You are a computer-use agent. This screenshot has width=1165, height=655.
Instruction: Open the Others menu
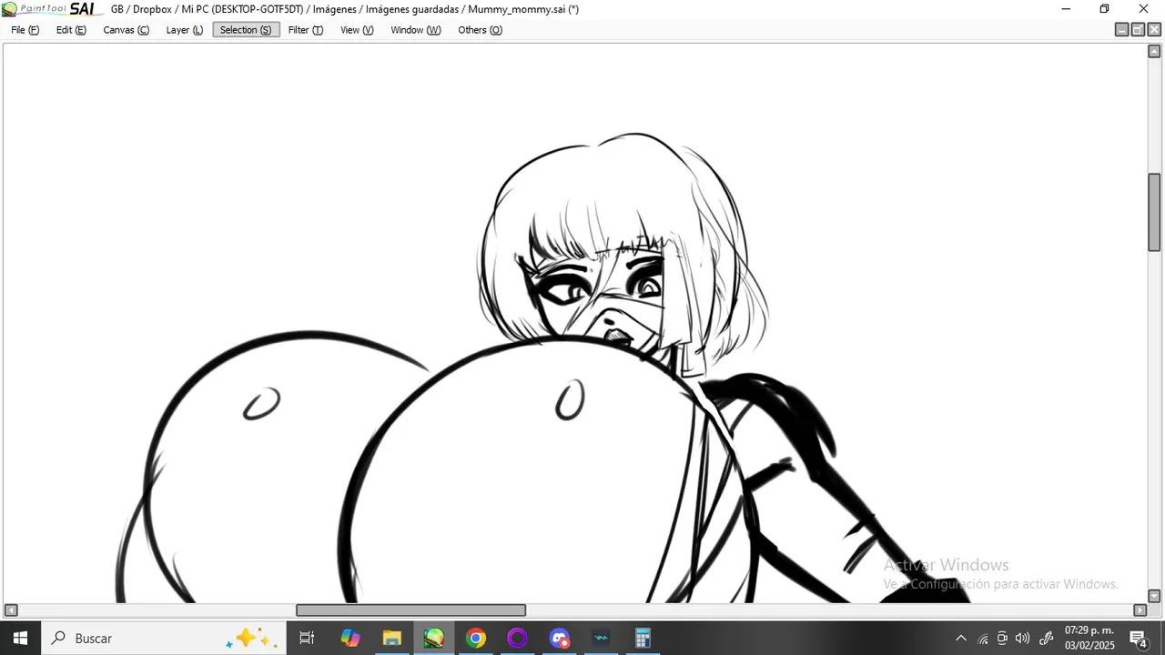pos(480,30)
